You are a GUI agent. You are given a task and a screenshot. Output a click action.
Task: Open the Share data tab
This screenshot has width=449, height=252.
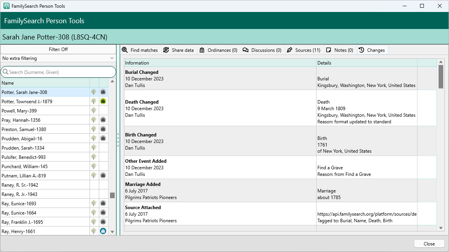(x=179, y=50)
